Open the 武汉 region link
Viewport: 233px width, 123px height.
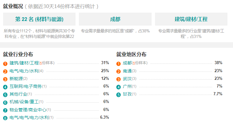tap(127, 79)
